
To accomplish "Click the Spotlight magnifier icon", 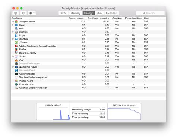I will click(16, 32).
